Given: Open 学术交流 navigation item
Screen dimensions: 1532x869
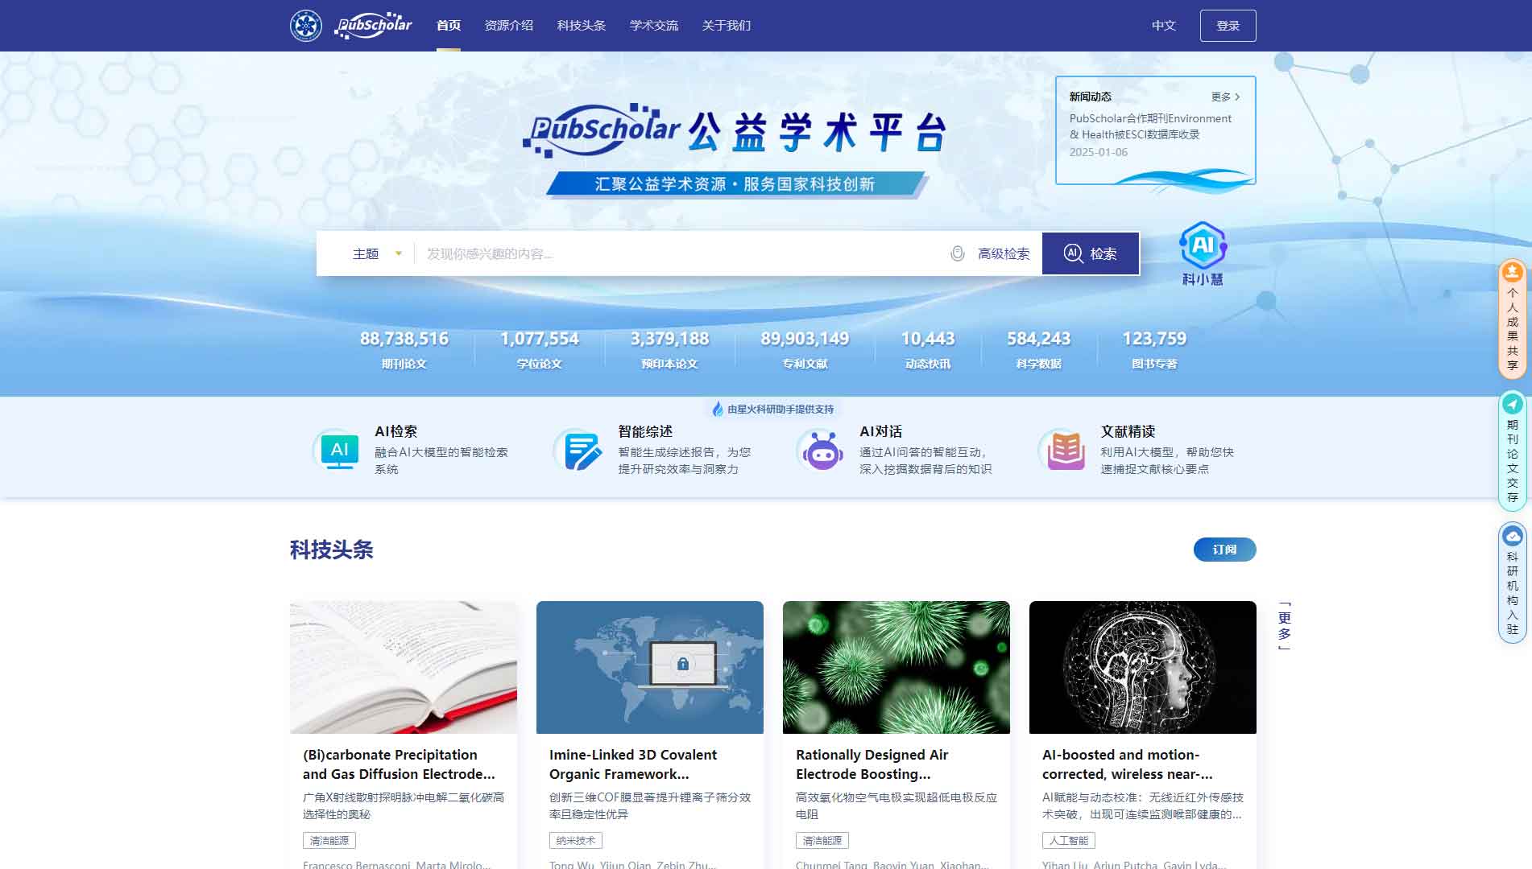Looking at the screenshot, I should pyautogui.click(x=654, y=26).
